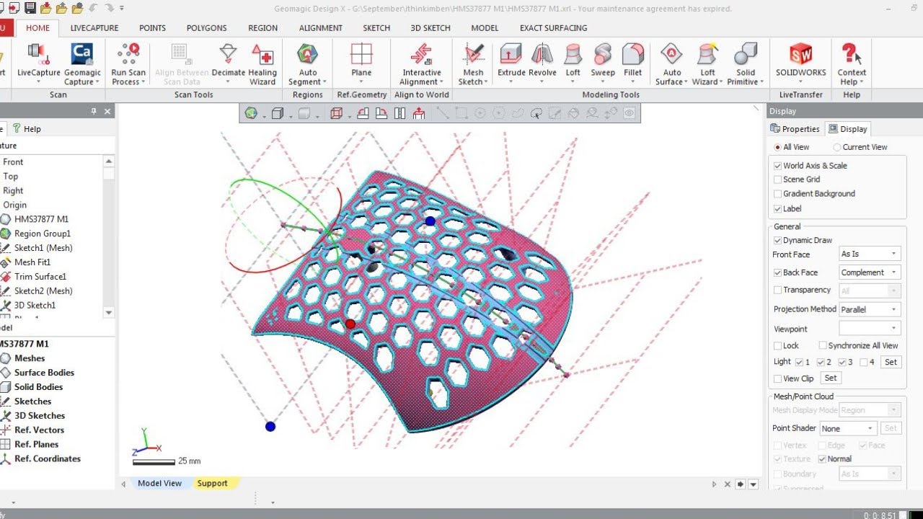The height and width of the screenshot is (519, 923).
Task: Switch to the POLYGONS ribbon tab
Action: tap(206, 28)
